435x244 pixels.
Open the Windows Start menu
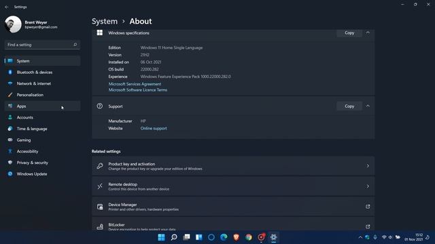161,237
